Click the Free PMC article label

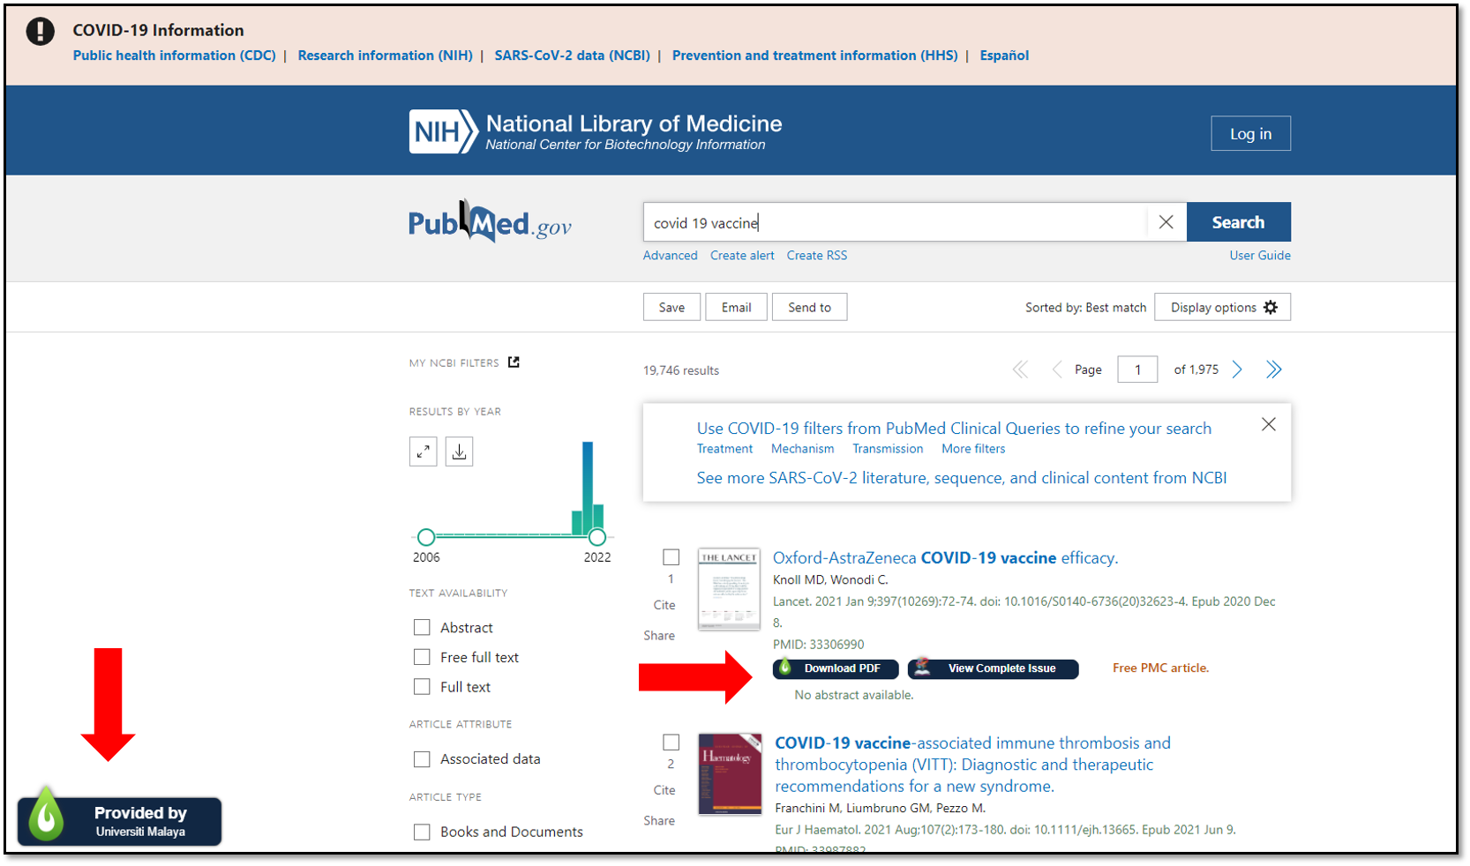pyautogui.click(x=1160, y=668)
